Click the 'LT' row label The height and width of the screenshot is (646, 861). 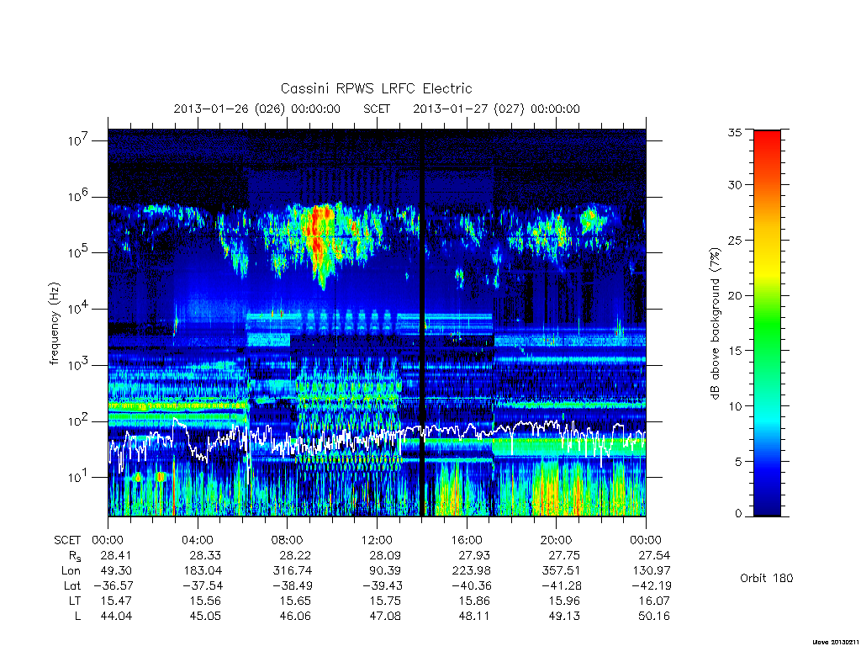point(75,601)
